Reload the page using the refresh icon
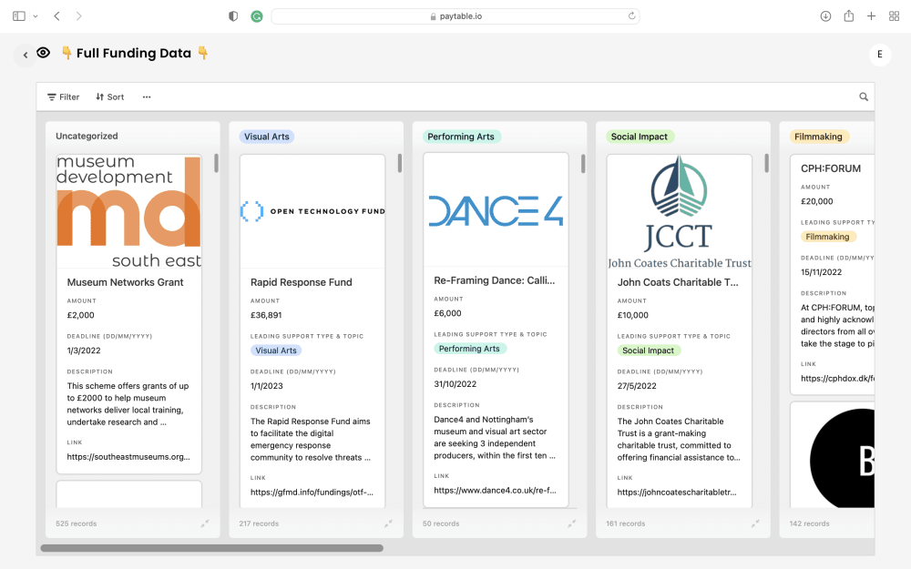 point(632,15)
